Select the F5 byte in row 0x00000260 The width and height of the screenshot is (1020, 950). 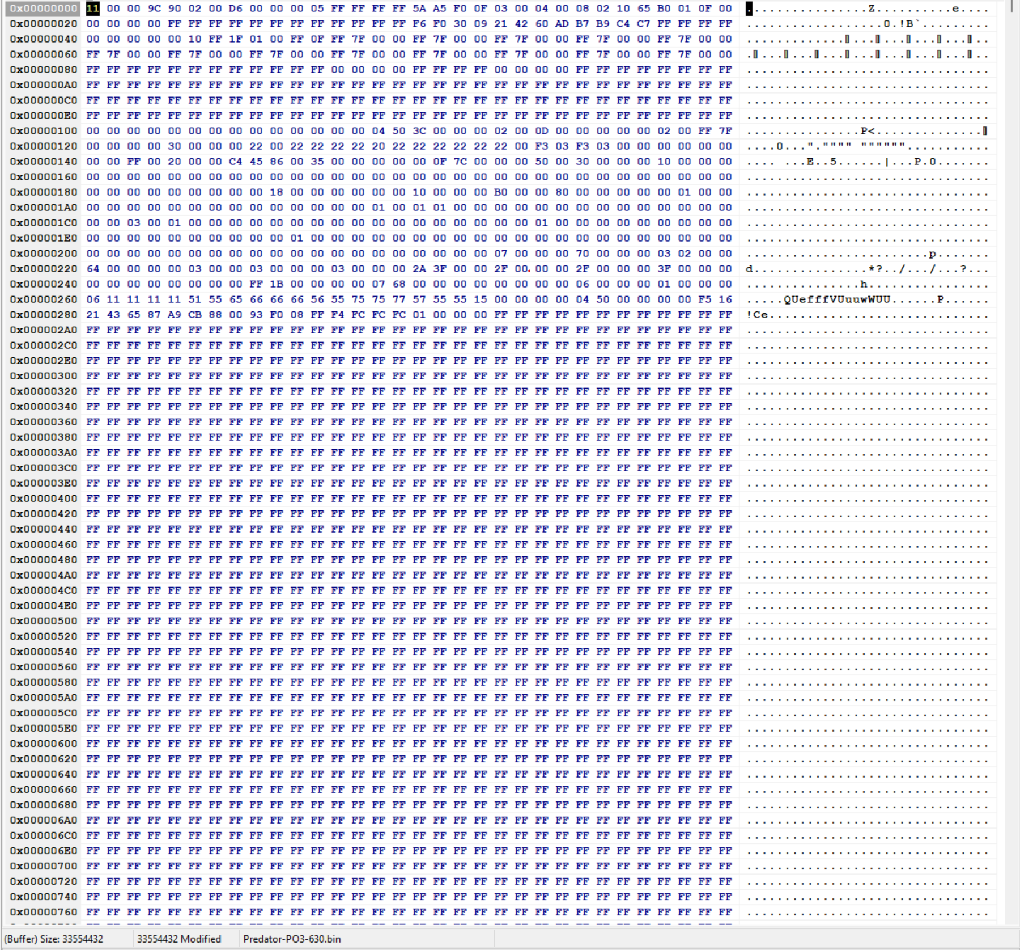[705, 299]
